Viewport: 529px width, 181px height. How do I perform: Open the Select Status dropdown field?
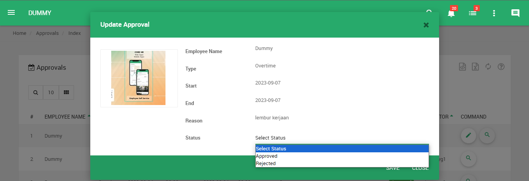coord(342,138)
